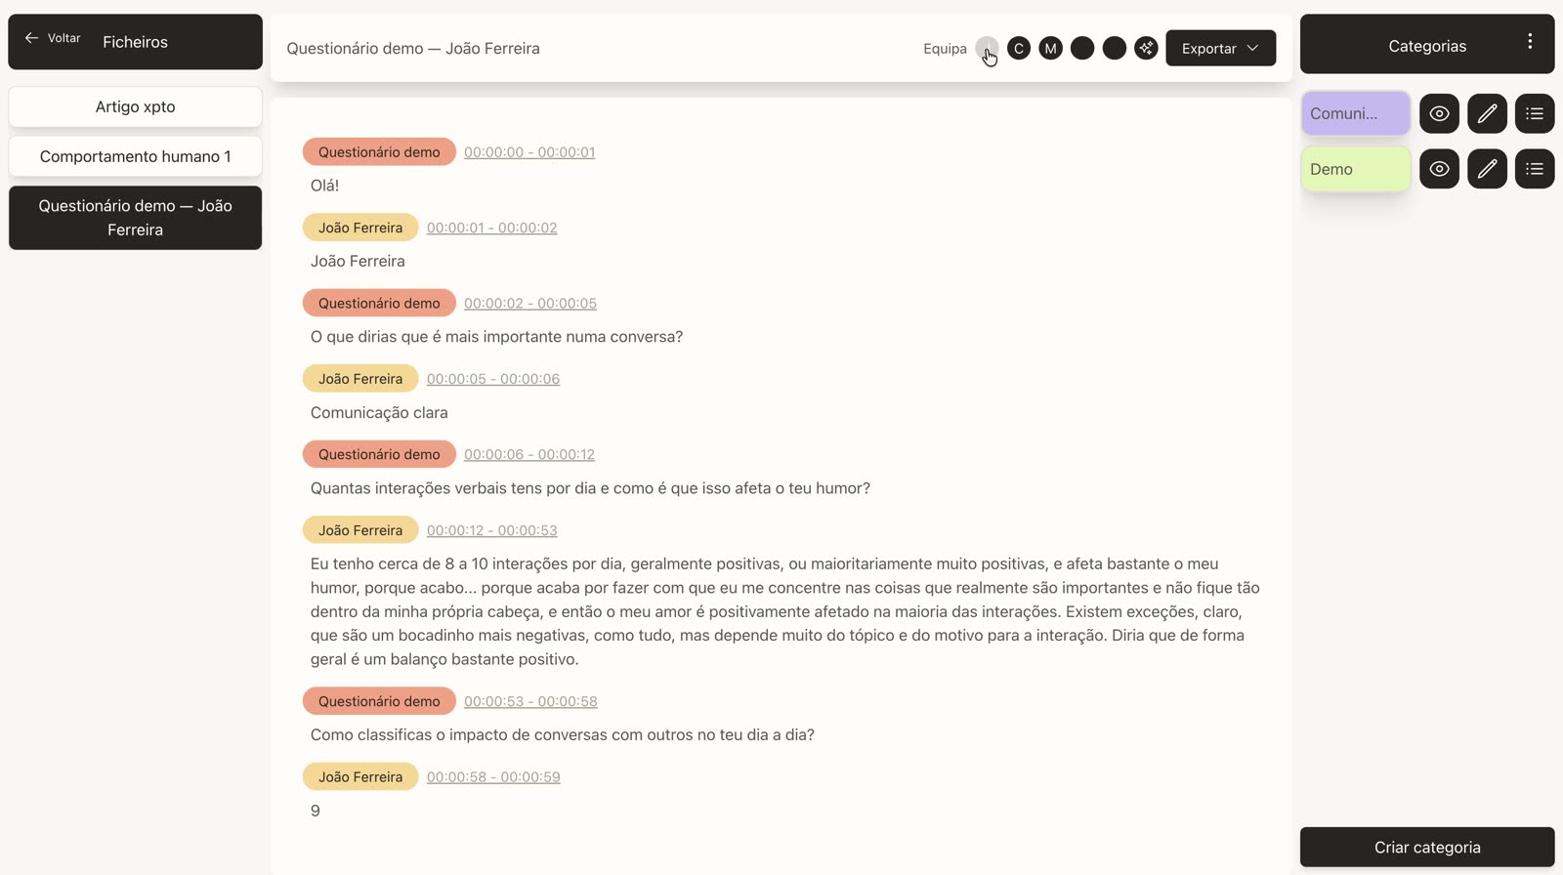Edit the Comuni... category with pencil icon
Screen dimensions: 1563x875
point(1487,113)
